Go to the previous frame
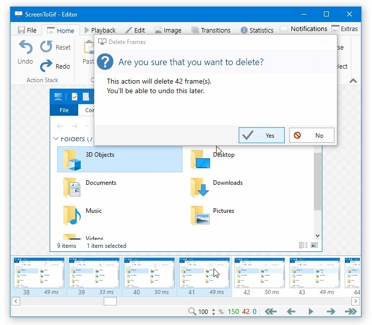The image size is (372, 325). (291, 311)
